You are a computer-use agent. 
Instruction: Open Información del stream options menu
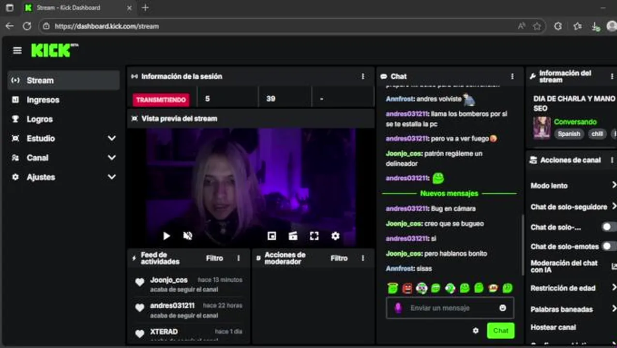[x=612, y=76]
